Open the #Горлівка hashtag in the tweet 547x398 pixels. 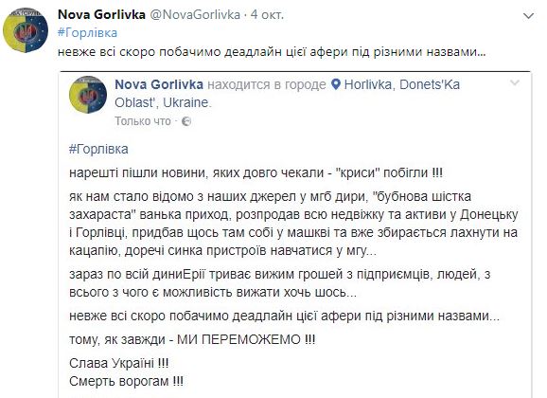tap(88, 33)
